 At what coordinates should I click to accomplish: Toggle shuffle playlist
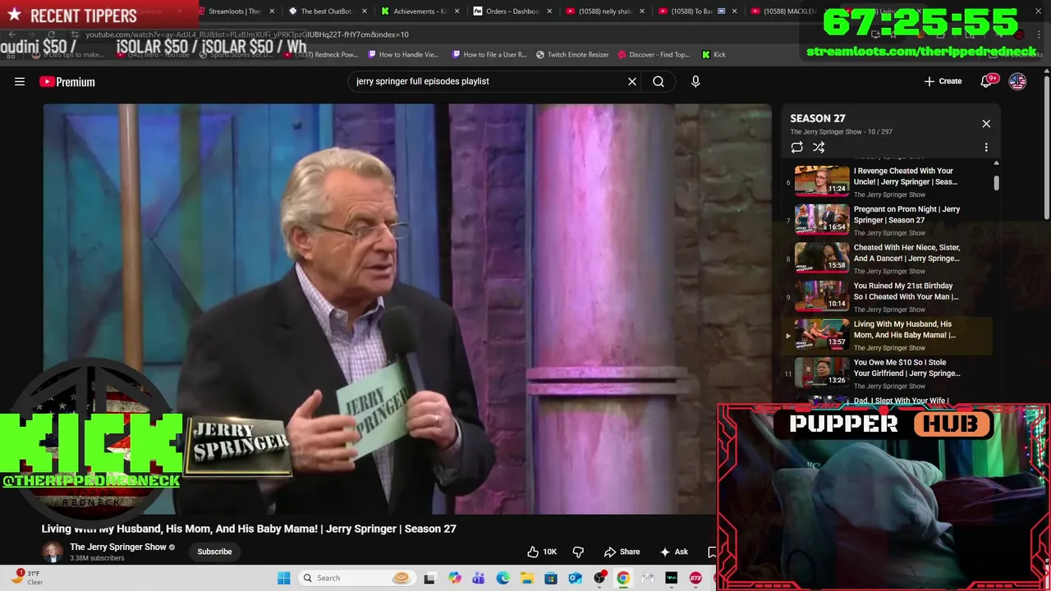point(819,148)
